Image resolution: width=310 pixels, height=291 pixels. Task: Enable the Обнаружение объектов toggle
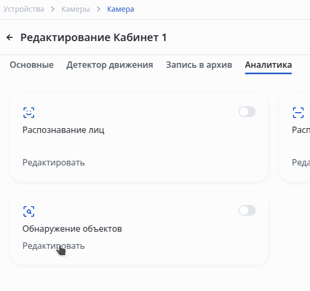coord(247,210)
